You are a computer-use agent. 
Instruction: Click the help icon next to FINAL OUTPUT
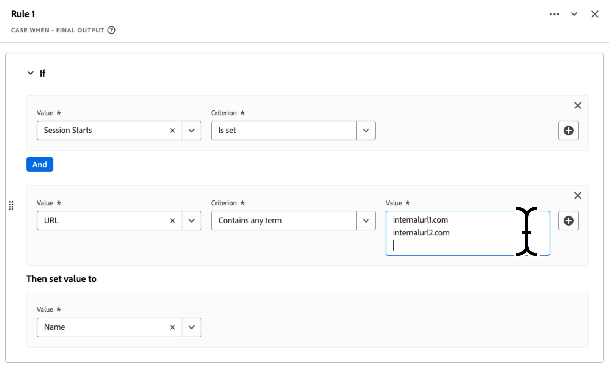pyautogui.click(x=111, y=30)
